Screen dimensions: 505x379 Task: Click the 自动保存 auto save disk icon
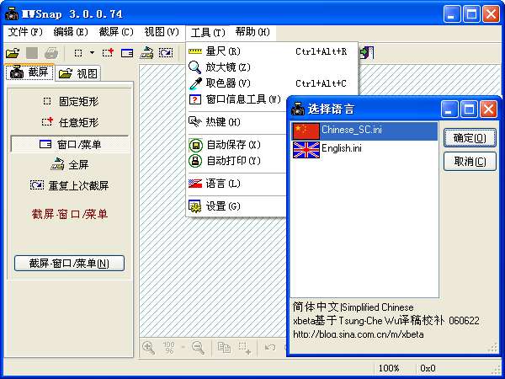(195, 145)
